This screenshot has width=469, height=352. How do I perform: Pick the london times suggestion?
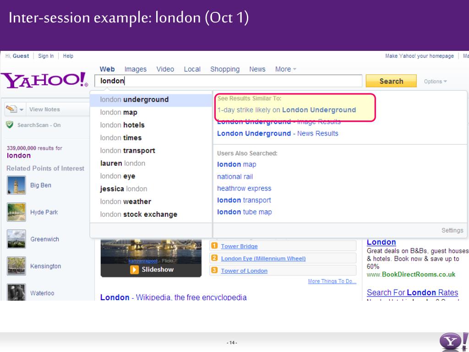(x=151, y=138)
